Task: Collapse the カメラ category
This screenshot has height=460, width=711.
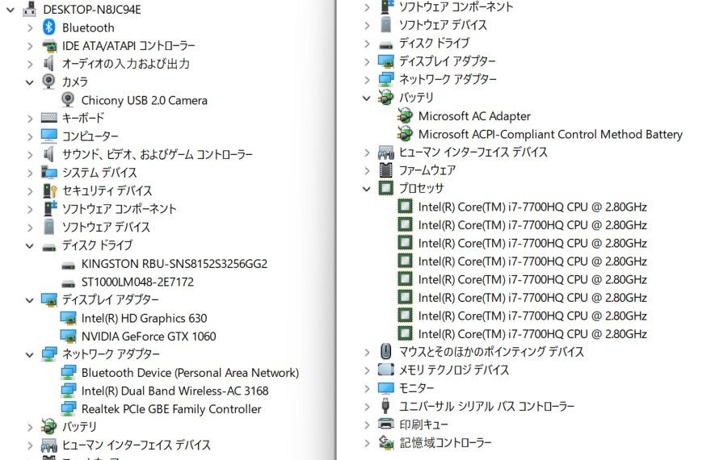Action: [x=29, y=82]
